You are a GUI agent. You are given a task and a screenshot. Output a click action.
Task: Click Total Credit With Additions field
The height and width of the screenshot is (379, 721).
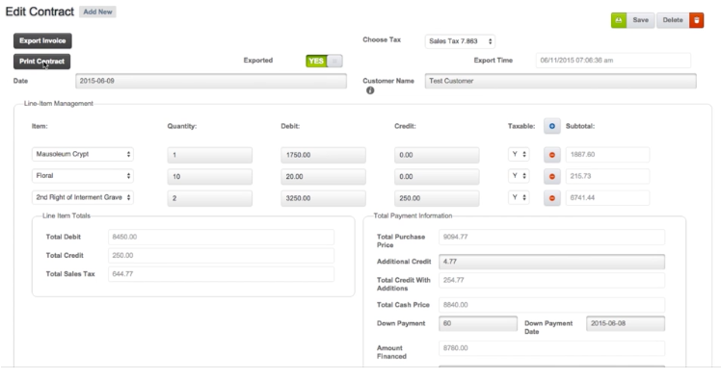[551, 280]
